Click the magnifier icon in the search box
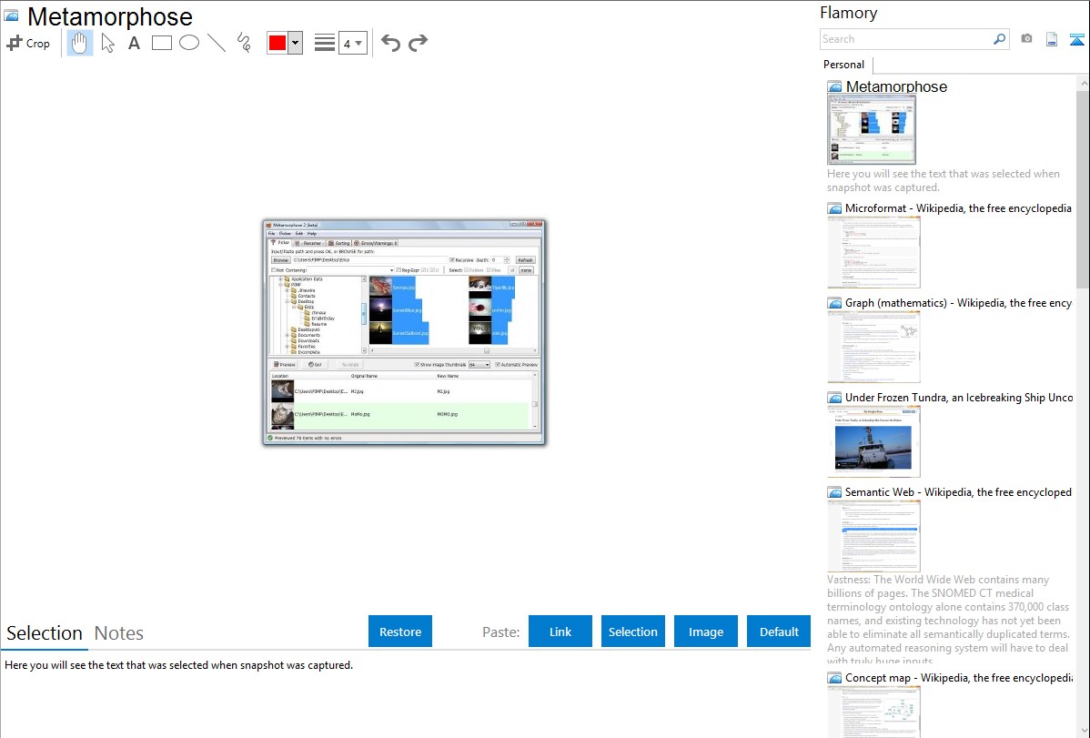This screenshot has width=1090, height=738. tap(999, 39)
